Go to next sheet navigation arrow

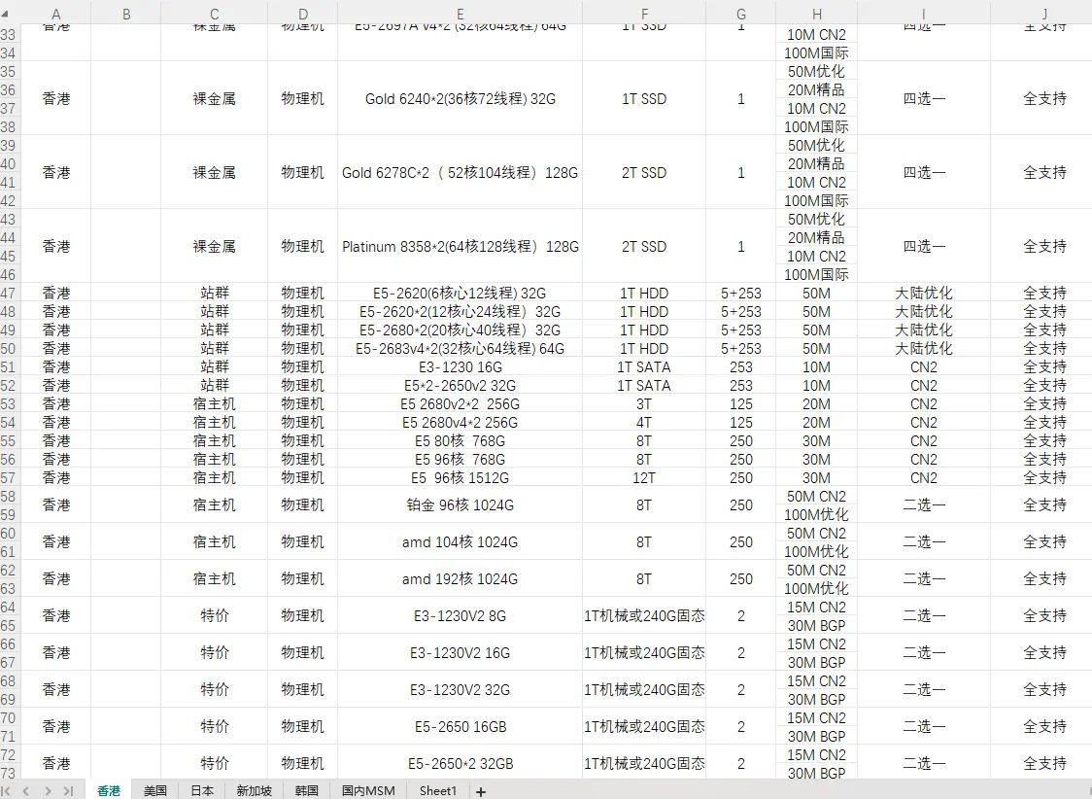pyautogui.click(x=48, y=790)
